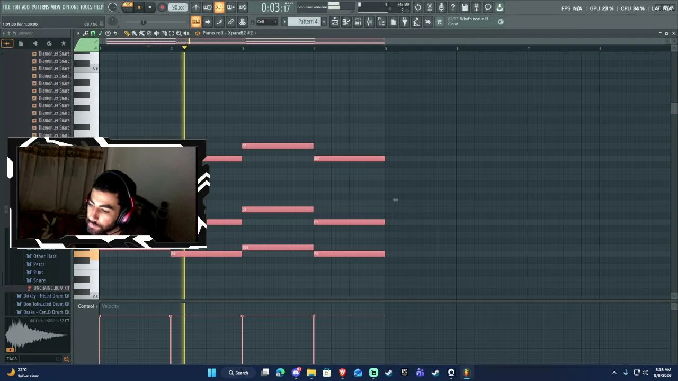
Task: Toggle piano roll magnet snap
Action: pos(93,33)
